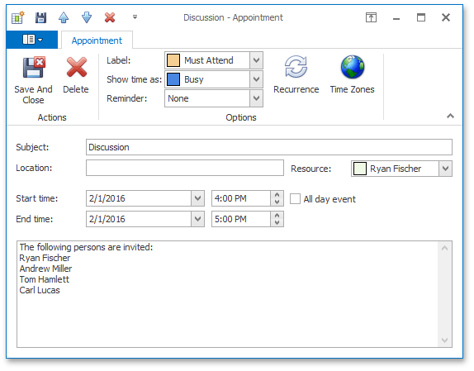Viewport: 474px width, 371px height.
Task: Click the text 'Andrew Miller' in description
Action: click(x=45, y=269)
